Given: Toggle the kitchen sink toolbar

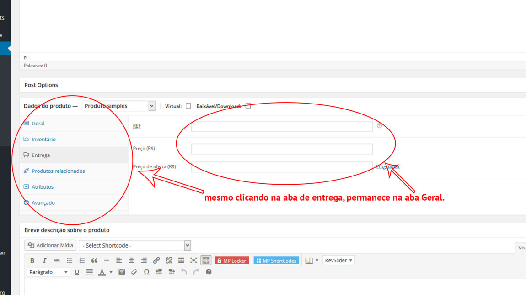Looking at the screenshot, I should pyautogui.click(x=206, y=260).
